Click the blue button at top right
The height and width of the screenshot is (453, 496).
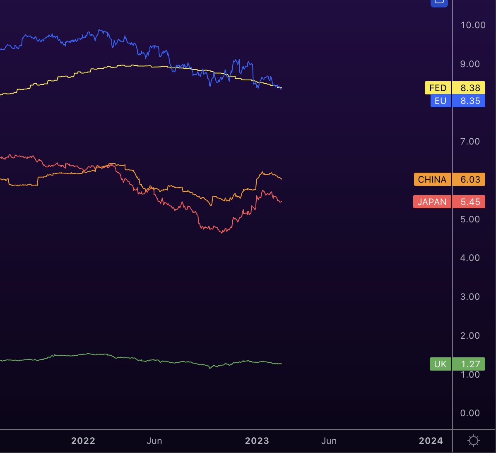tap(439, 2)
